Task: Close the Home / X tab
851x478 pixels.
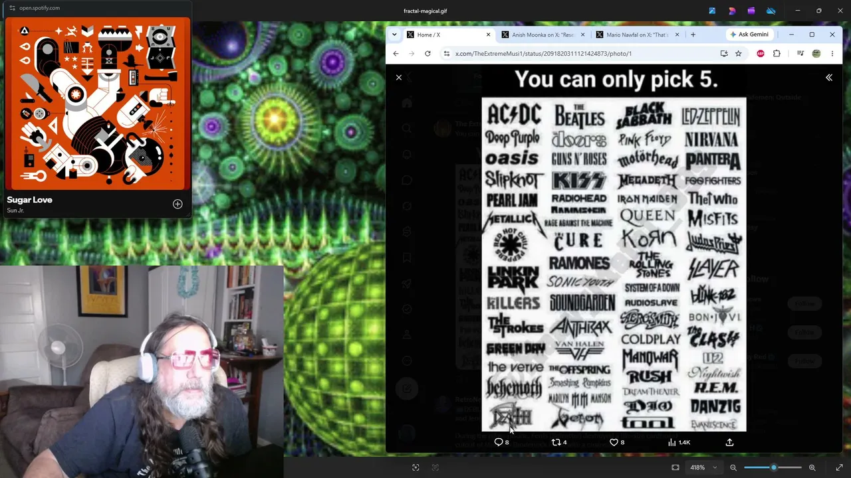Action: (488, 35)
